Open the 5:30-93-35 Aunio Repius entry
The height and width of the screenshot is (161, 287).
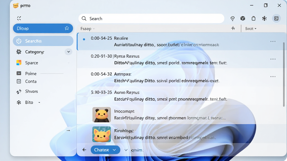pyautogui.click(x=180, y=96)
